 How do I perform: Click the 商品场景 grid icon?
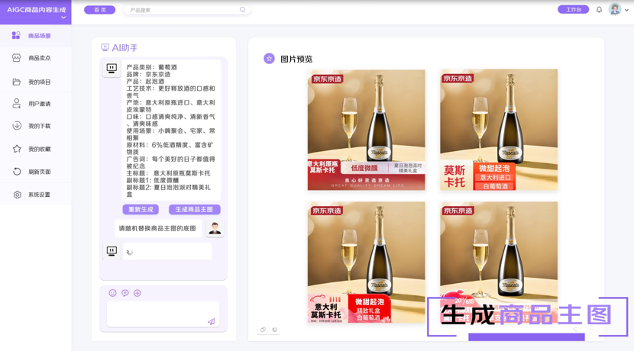tap(16, 36)
